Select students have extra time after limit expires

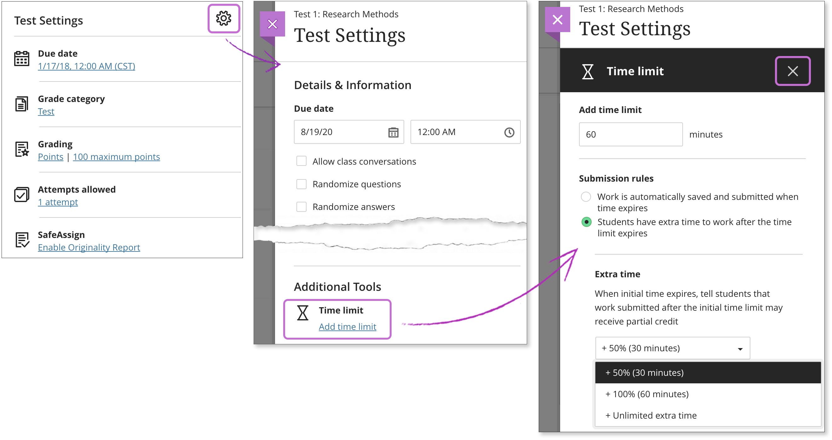(586, 222)
